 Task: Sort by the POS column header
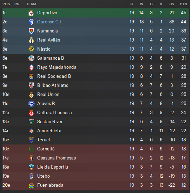point(6,4)
